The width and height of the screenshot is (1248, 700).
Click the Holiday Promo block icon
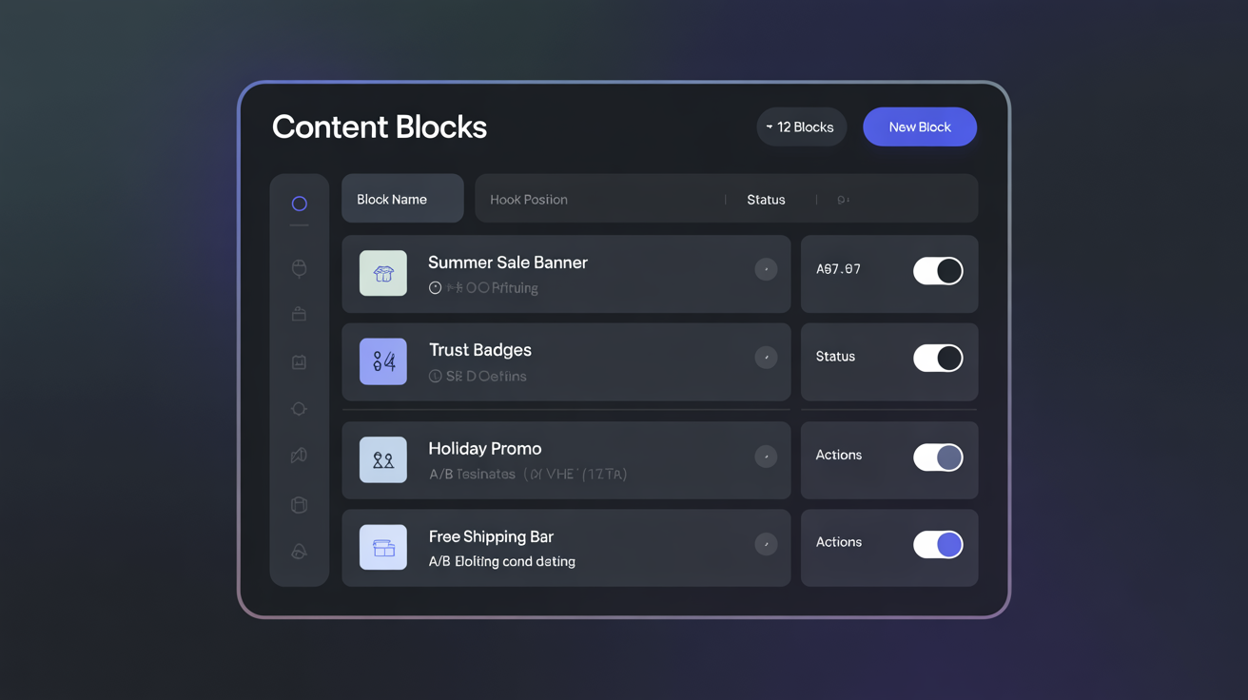click(383, 460)
